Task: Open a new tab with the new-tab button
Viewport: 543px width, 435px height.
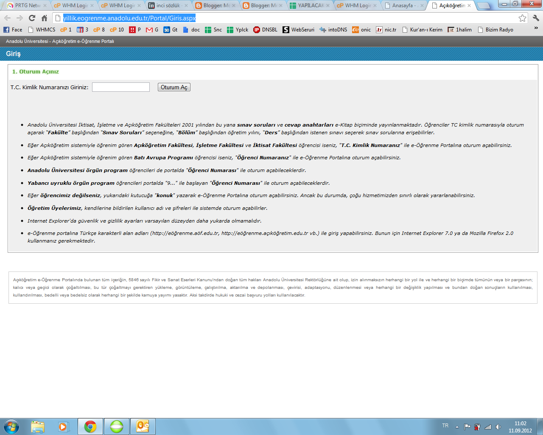Action: point(484,6)
